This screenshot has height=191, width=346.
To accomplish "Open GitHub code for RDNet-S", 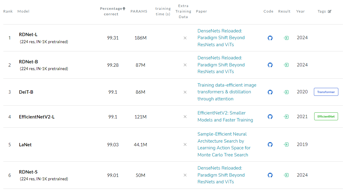I will pyautogui.click(x=270, y=175).
